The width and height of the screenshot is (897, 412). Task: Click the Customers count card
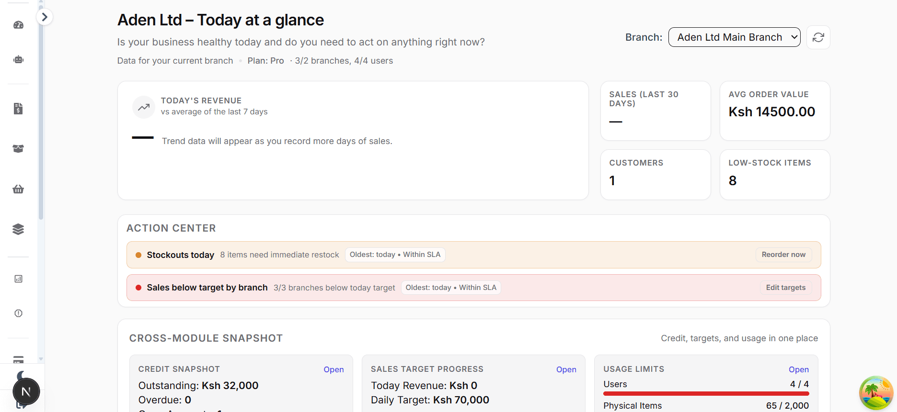point(655,175)
